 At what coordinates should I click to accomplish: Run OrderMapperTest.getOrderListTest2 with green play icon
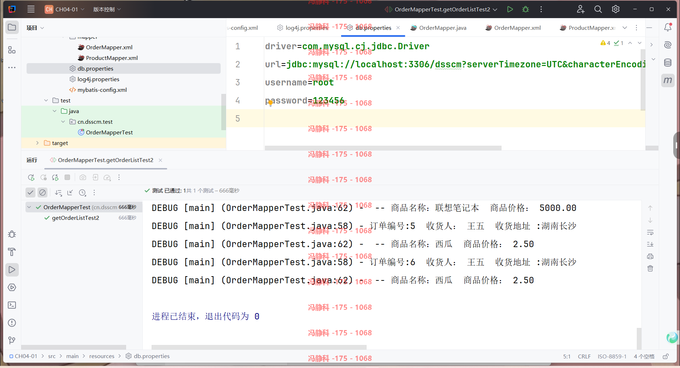click(x=510, y=9)
